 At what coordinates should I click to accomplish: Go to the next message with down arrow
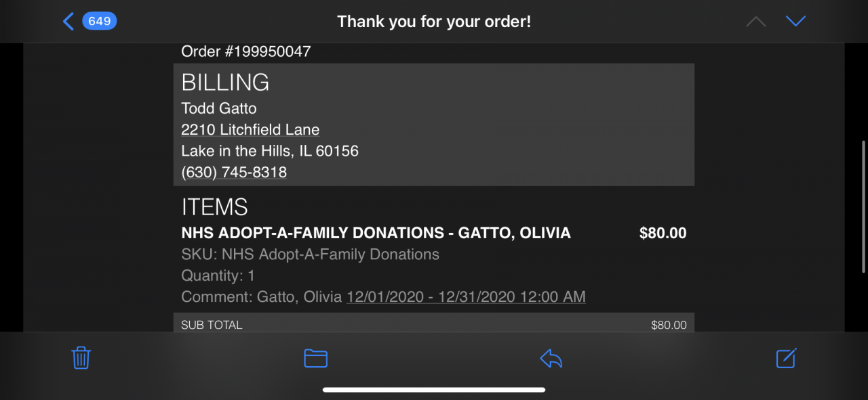[x=795, y=22]
